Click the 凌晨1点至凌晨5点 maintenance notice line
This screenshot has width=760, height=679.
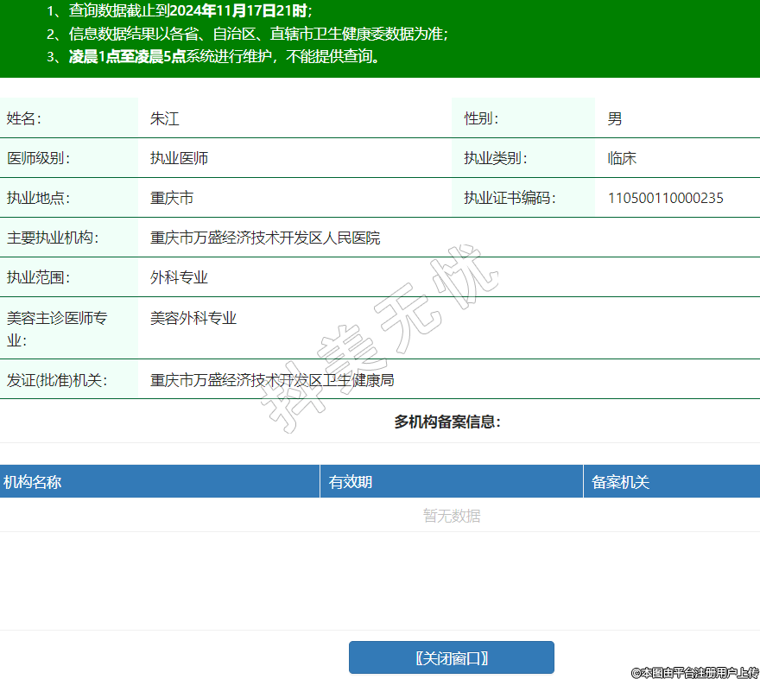pos(127,57)
